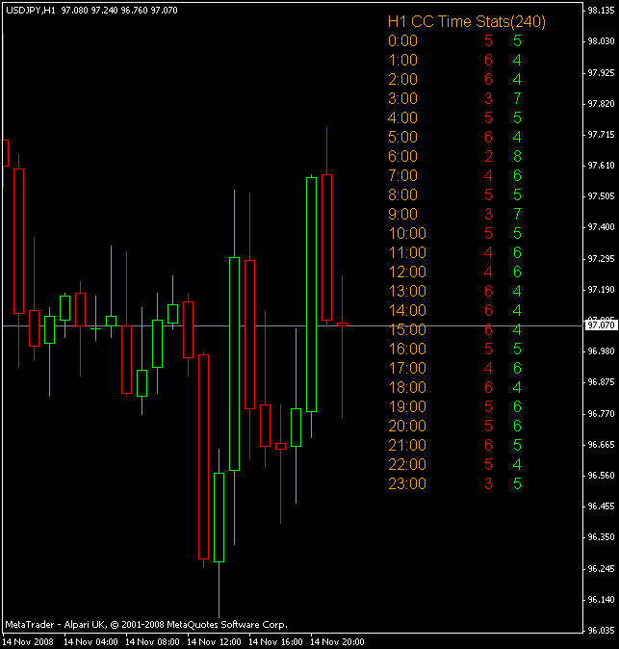Click the 18:00 row label
Screen dimensions: 619x649
tap(407, 387)
